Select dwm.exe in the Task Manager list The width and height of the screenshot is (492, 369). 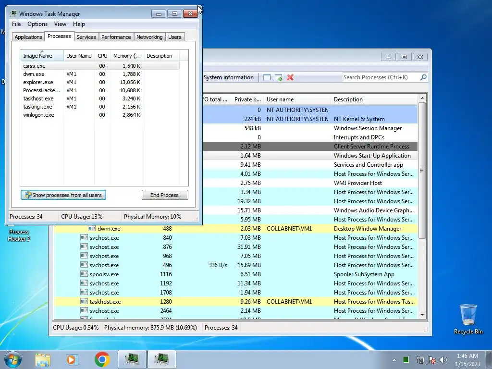click(x=100, y=74)
